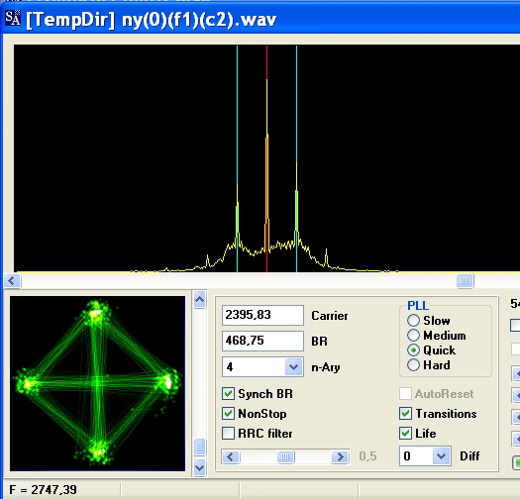Screen dimensions: 520x499
Task: Enable the RRC filter checkbox
Action: click(x=228, y=433)
